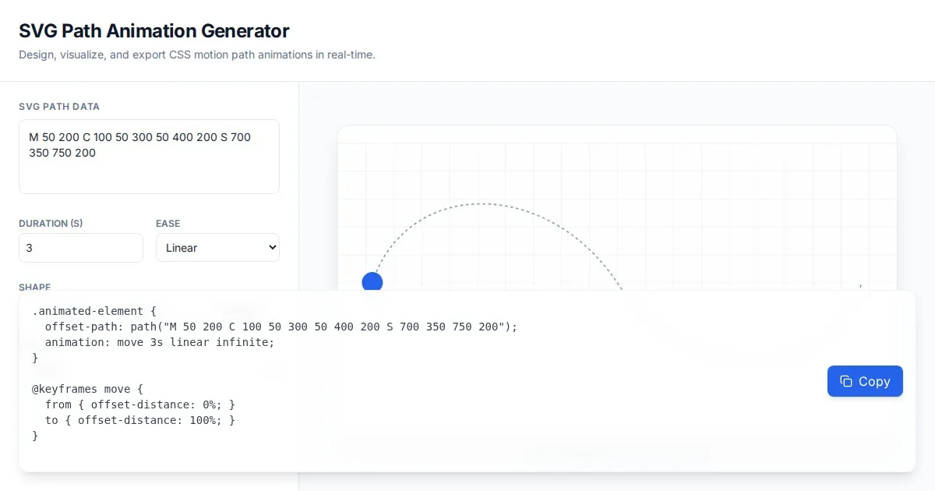Click the "SHAPE" section label
Image resolution: width=935 pixels, height=491 pixels.
(35, 287)
